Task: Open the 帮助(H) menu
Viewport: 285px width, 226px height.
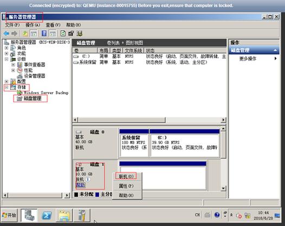Action: pos(74,25)
